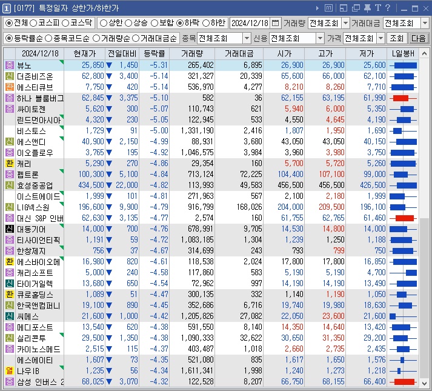This screenshot has width=432, height=391.
Task: Click the 신 badge next to 씨메스
Action: 9,316
